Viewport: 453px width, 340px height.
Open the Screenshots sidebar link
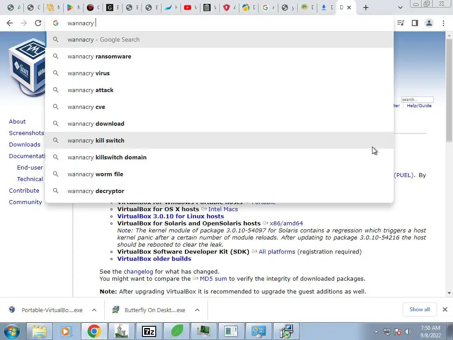tap(27, 133)
